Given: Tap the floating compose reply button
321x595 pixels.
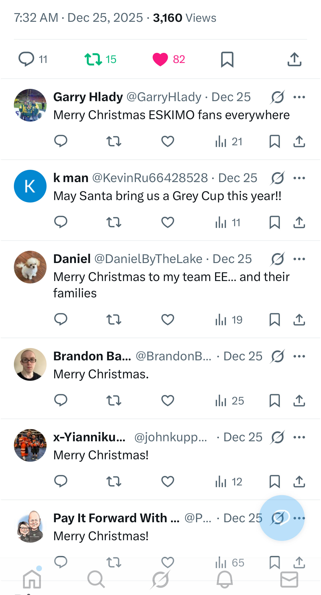Looking at the screenshot, I should [282, 518].
